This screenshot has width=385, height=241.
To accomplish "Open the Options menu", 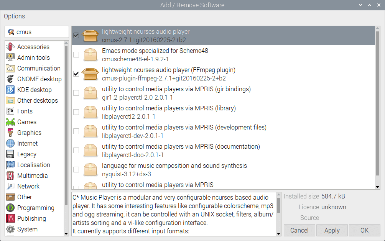I will pyautogui.click(x=14, y=16).
